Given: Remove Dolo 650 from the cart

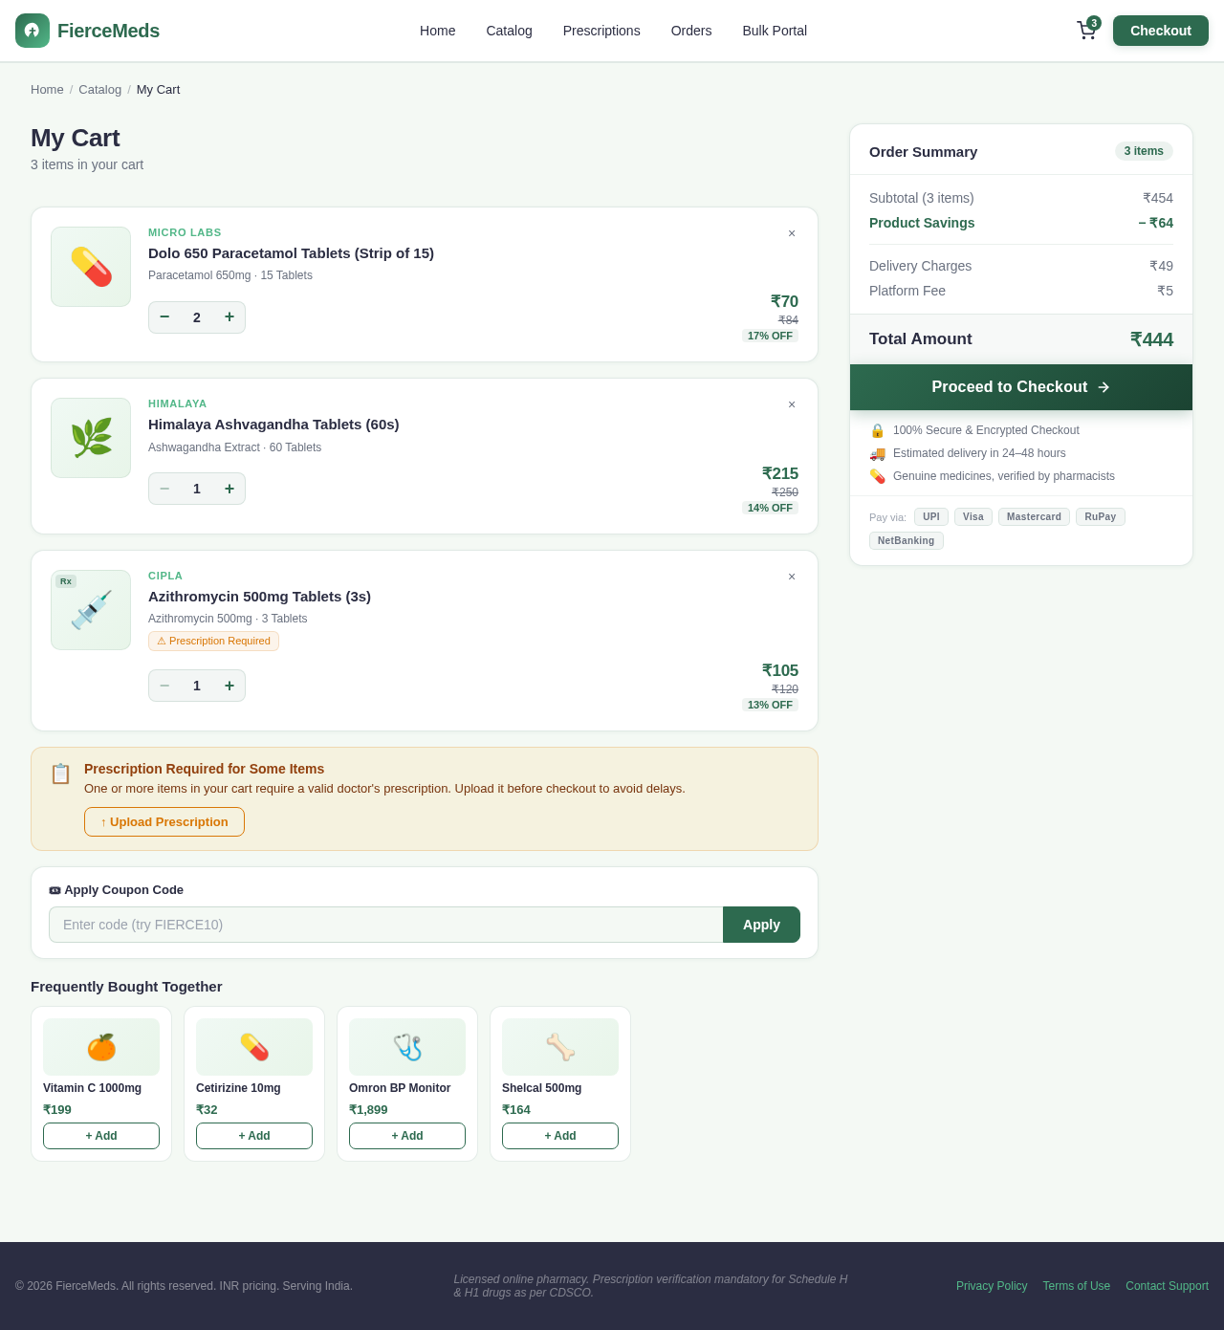Looking at the screenshot, I should click(x=791, y=232).
